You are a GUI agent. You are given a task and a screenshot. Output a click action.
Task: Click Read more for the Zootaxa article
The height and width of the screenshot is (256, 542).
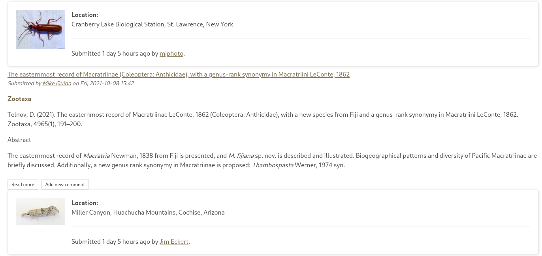[x=23, y=184]
